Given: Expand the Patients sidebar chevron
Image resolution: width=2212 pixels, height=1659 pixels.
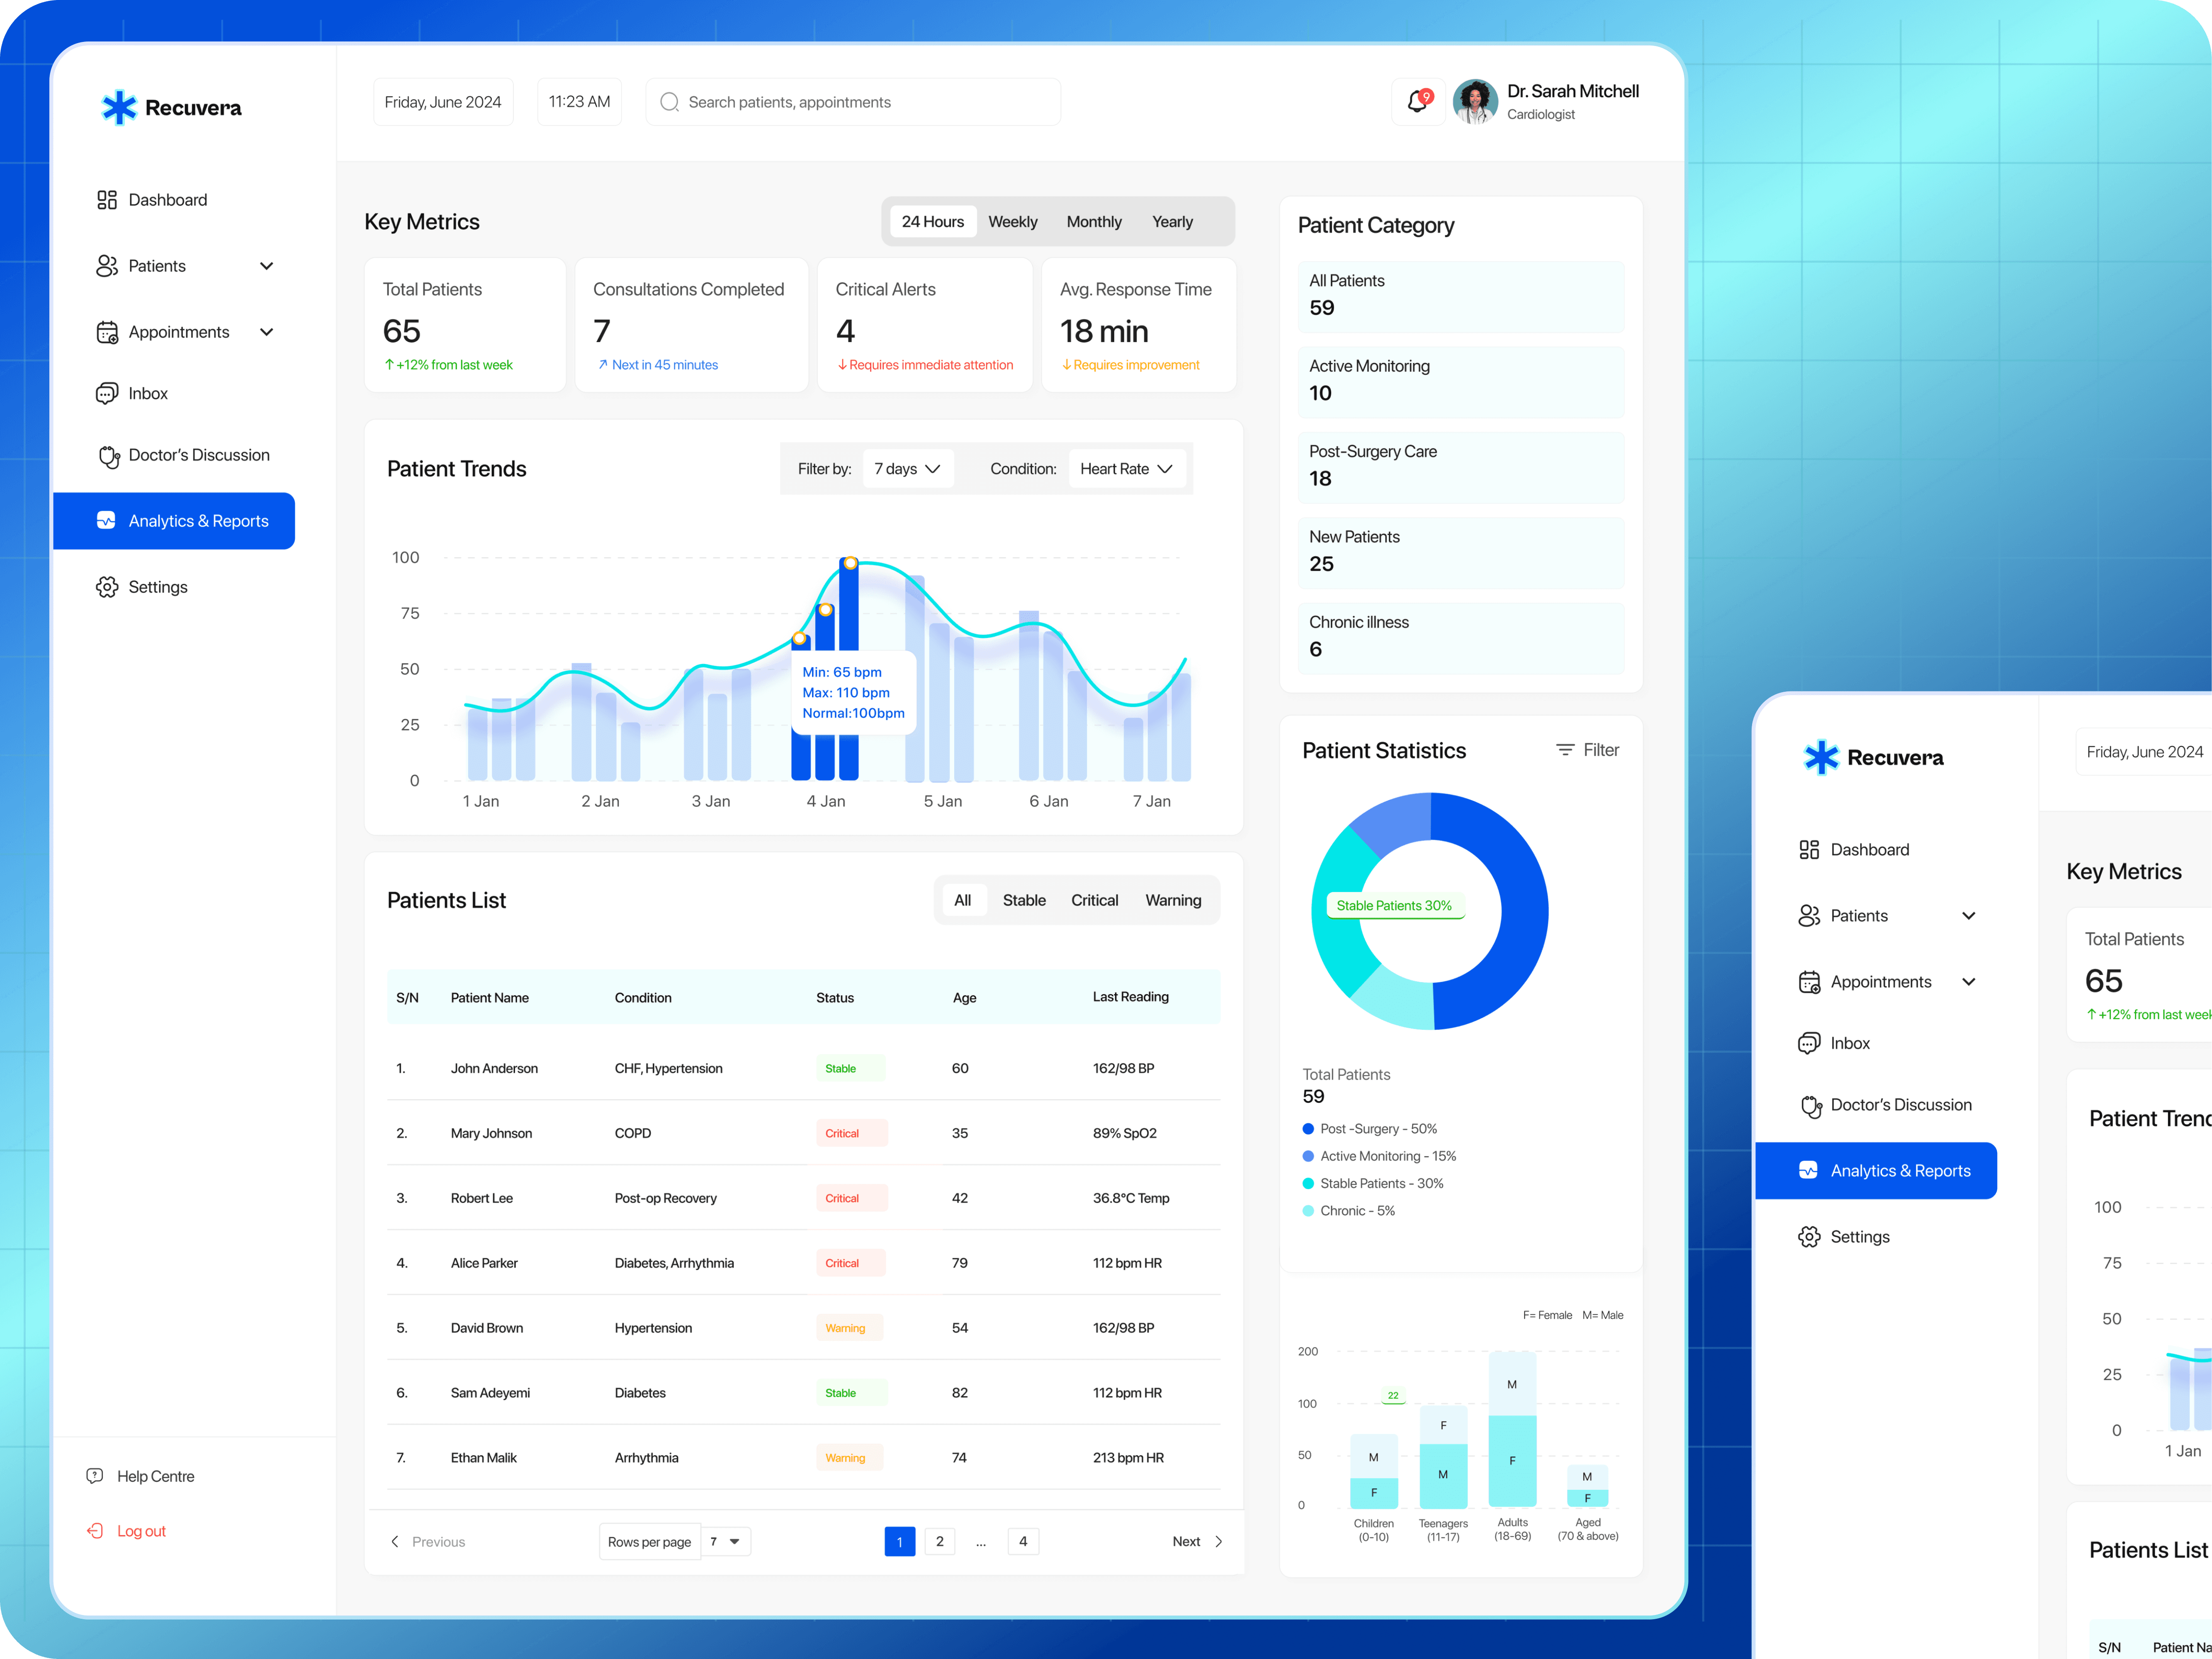Looking at the screenshot, I should [267, 266].
